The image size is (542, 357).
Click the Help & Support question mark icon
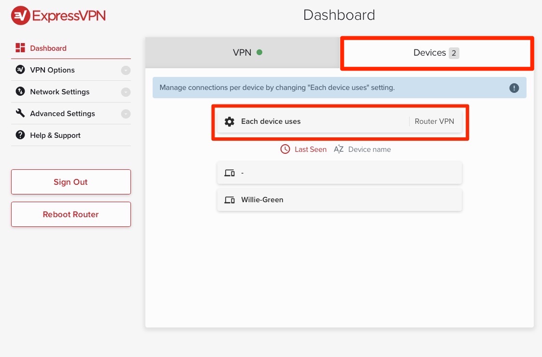click(20, 135)
